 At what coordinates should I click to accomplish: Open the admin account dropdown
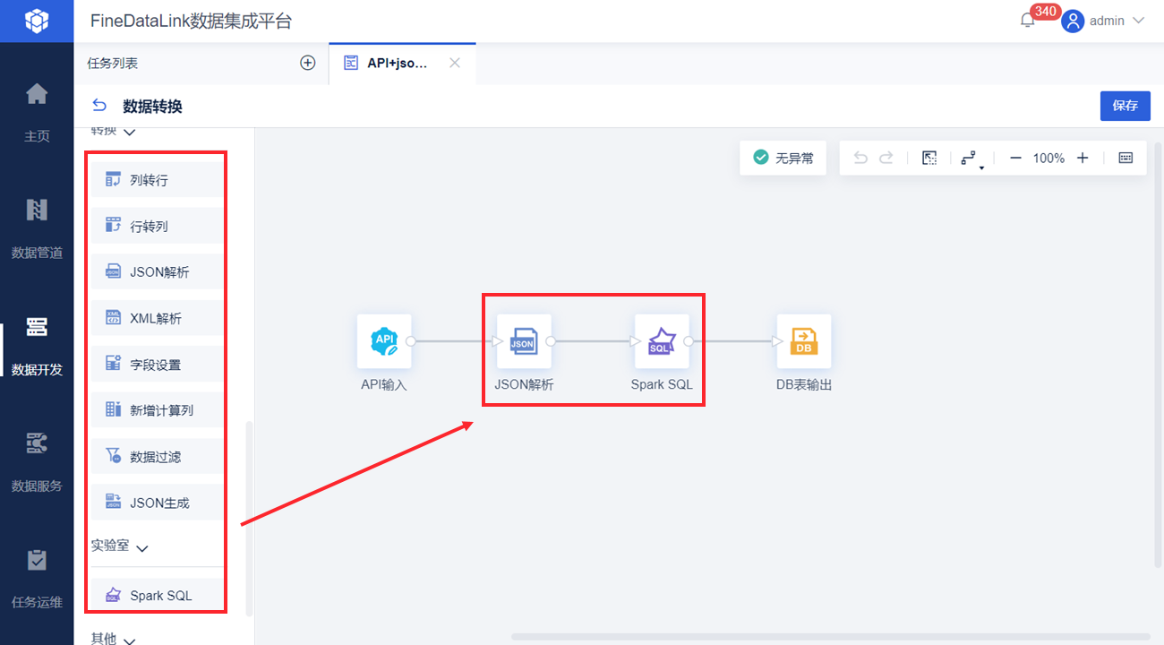(x=1139, y=21)
